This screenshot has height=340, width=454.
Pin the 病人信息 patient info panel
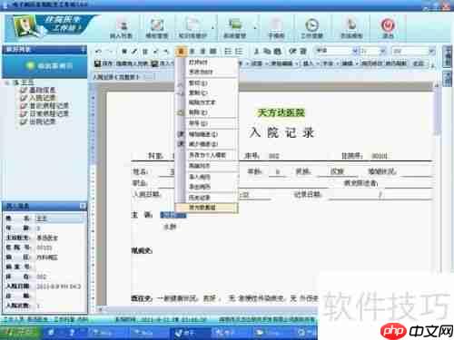pos(83,206)
